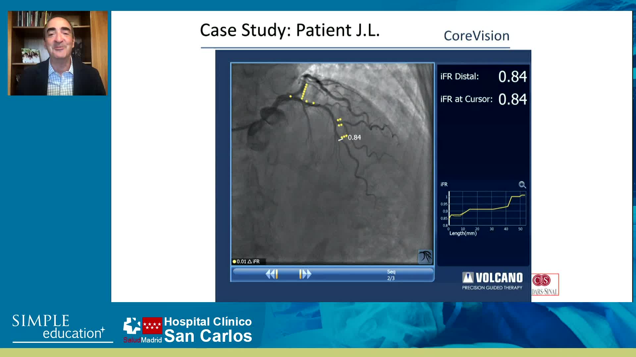Screen dimensions: 636x357
Task: Click the iFR Distal value 0.84
Action: (x=512, y=77)
